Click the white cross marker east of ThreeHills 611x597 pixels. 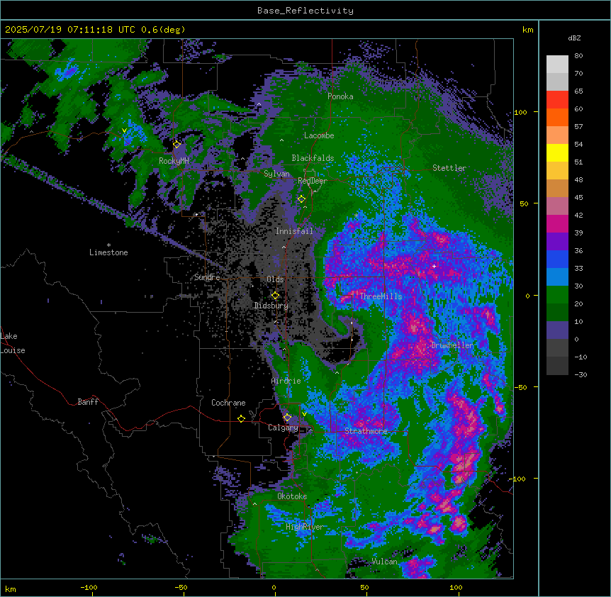point(434,266)
